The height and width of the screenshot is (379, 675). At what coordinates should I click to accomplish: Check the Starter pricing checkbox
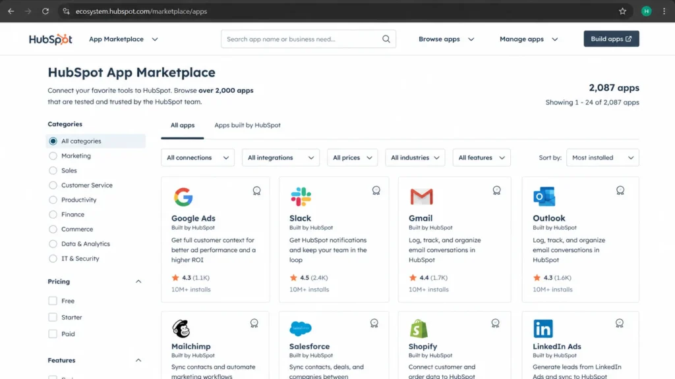pos(53,317)
